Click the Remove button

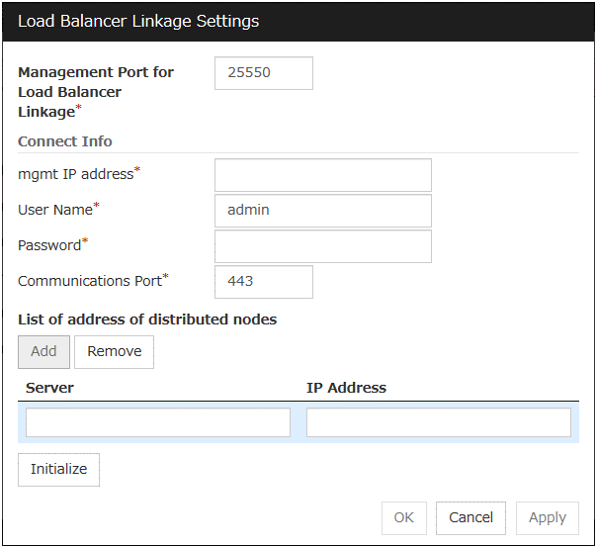coord(114,352)
